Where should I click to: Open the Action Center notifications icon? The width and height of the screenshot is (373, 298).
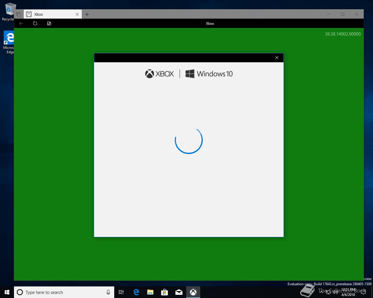(x=363, y=292)
